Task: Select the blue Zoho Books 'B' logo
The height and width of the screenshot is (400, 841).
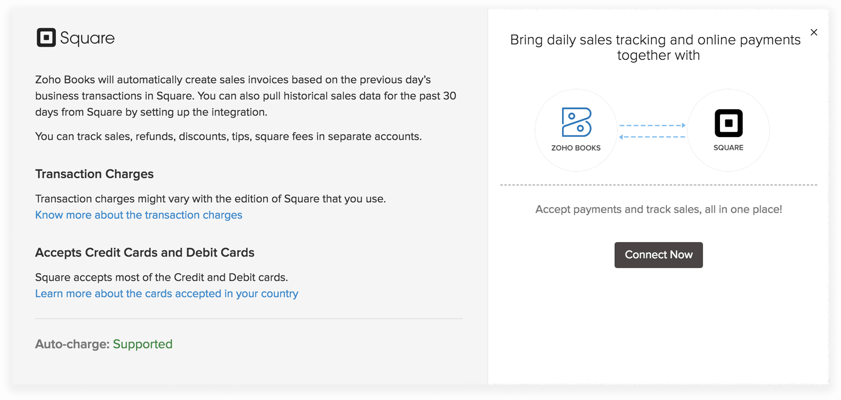Action: [576, 123]
